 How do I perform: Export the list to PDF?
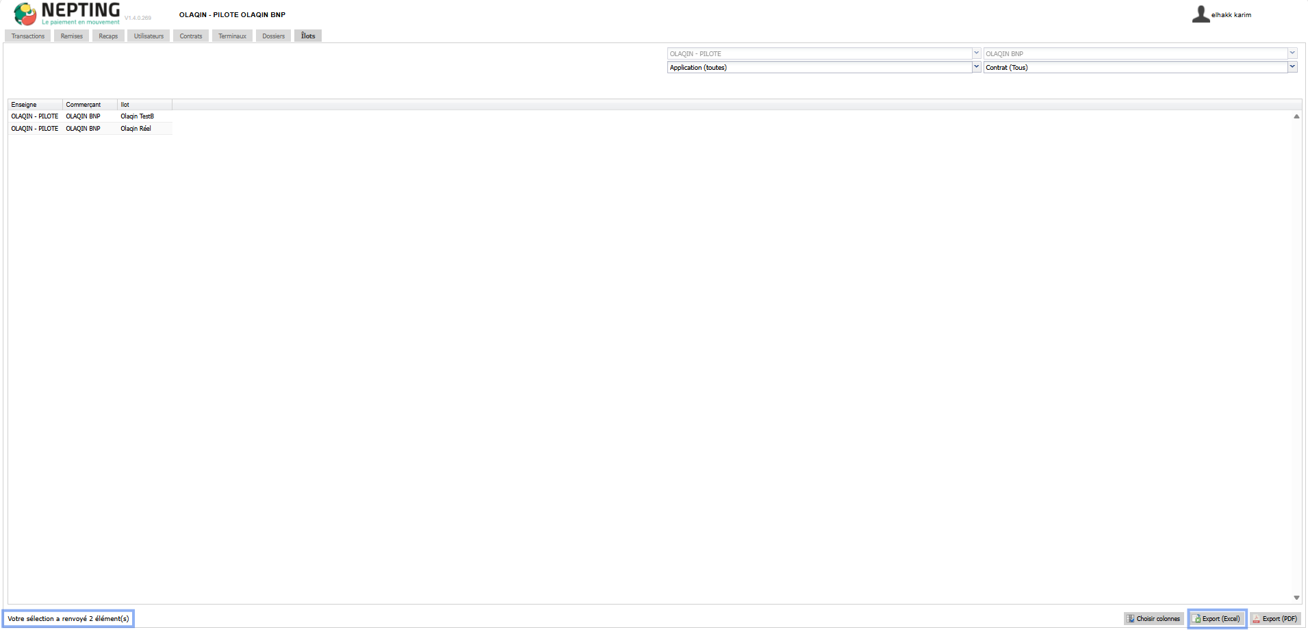(1274, 619)
